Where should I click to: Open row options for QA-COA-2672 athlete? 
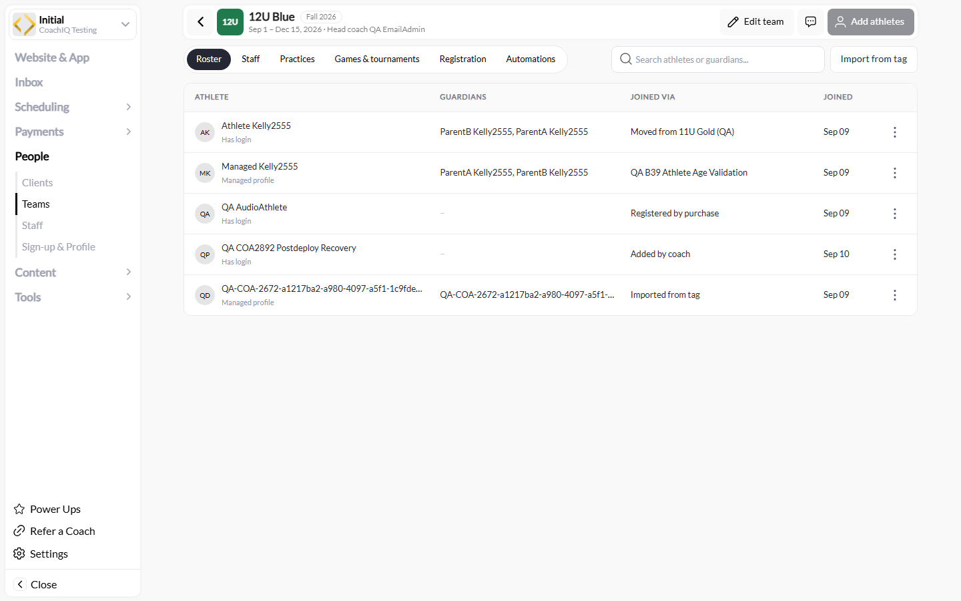tap(895, 295)
